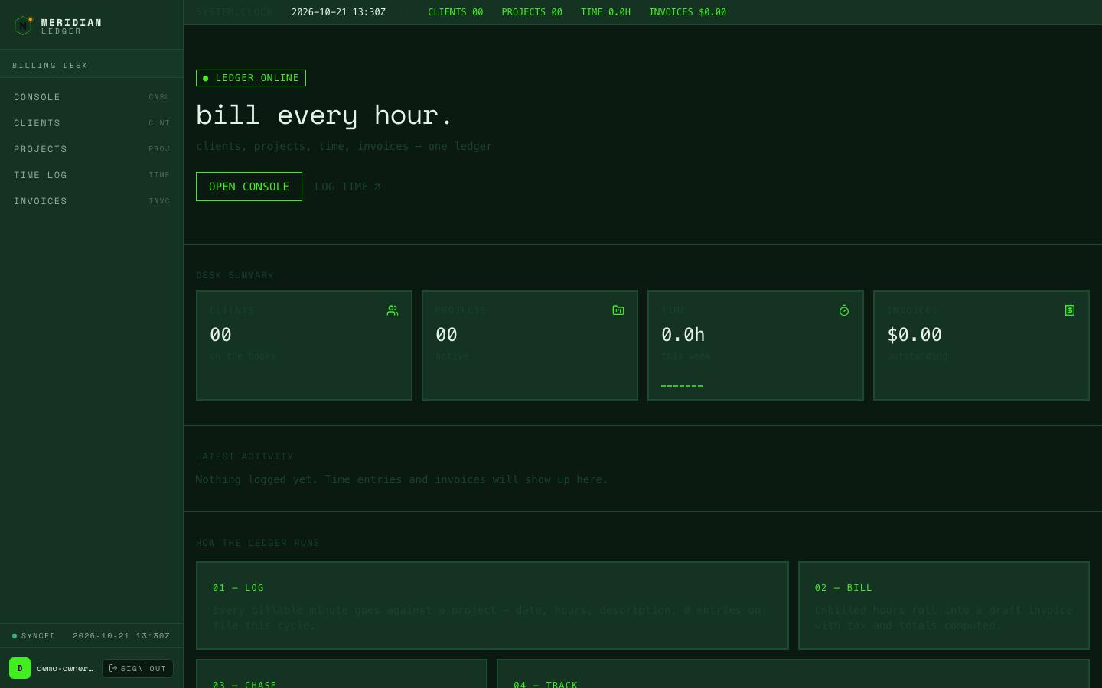Click the green "D" user avatar

20,668
